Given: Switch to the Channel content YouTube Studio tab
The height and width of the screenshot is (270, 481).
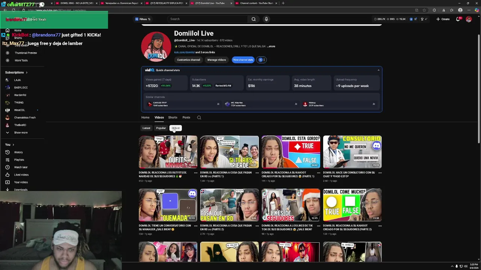Looking at the screenshot, I should tap(257, 3).
